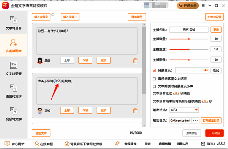Click the 主播语调 value box showing 50
This screenshot has height=149, width=228.
click(x=216, y=60)
